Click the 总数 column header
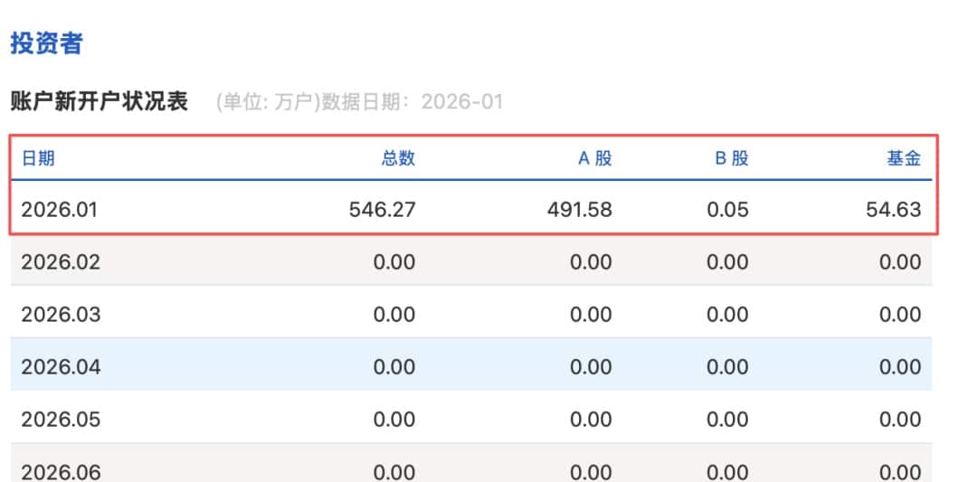This screenshot has height=482, width=977. pos(398,159)
